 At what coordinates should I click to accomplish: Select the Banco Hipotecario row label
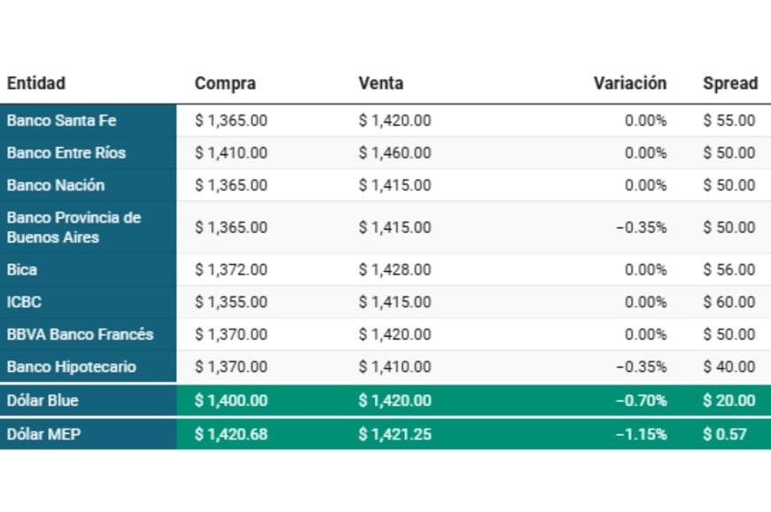(72, 367)
